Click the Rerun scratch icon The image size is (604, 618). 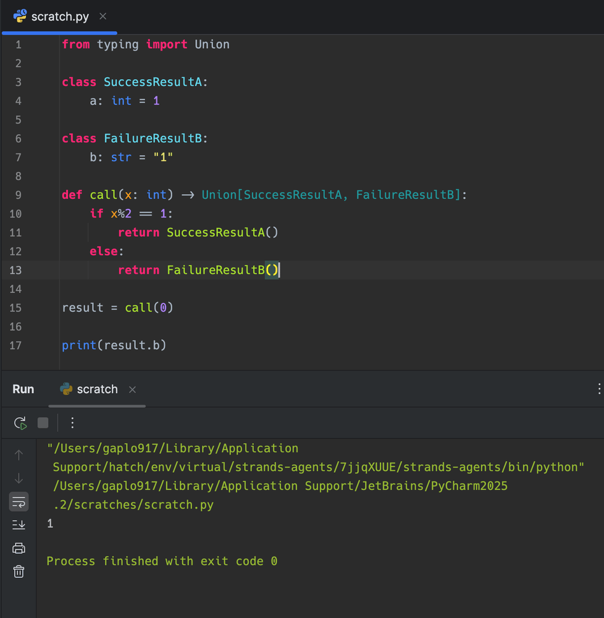tap(20, 423)
